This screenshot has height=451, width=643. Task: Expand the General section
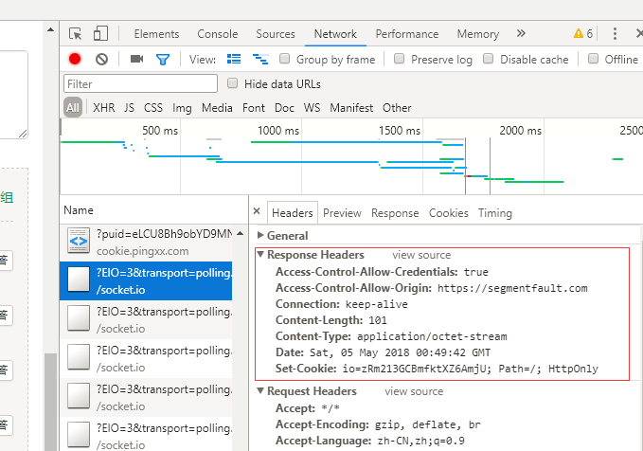pyautogui.click(x=260, y=235)
